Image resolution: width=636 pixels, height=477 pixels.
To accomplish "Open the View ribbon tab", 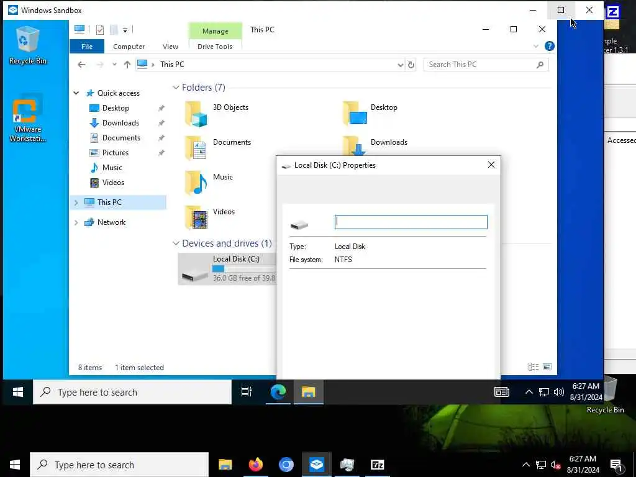I will click(x=170, y=47).
